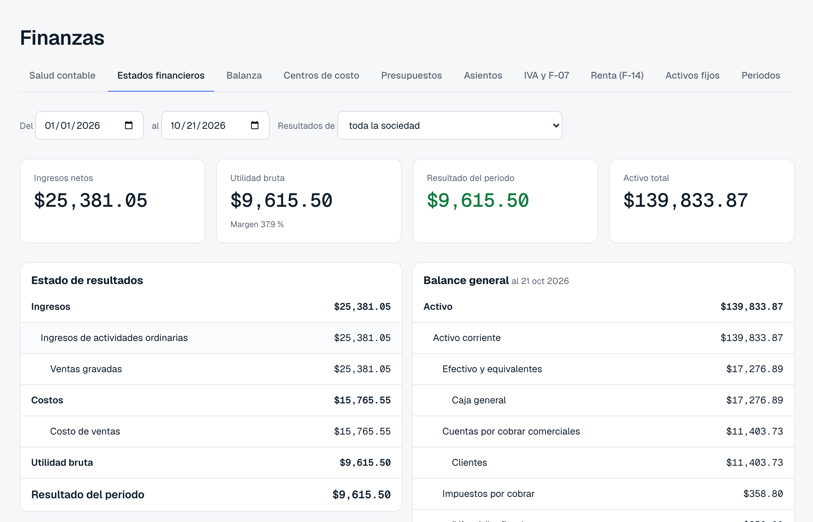The width and height of the screenshot is (813, 522).
Task: Go to the Centros de costo tab
Action: click(x=321, y=75)
